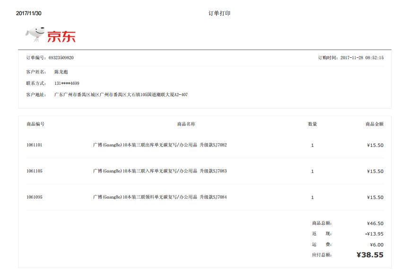Click the 2017/11/30 date in header

(x=29, y=13)
